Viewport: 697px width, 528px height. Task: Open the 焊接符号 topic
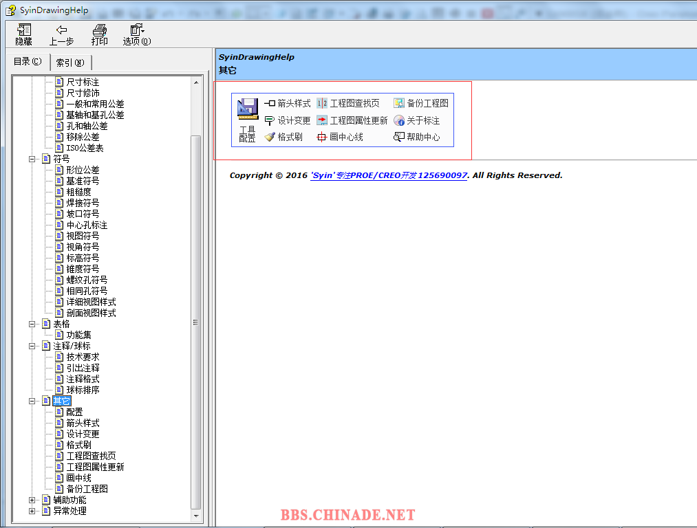pos(83,203)
